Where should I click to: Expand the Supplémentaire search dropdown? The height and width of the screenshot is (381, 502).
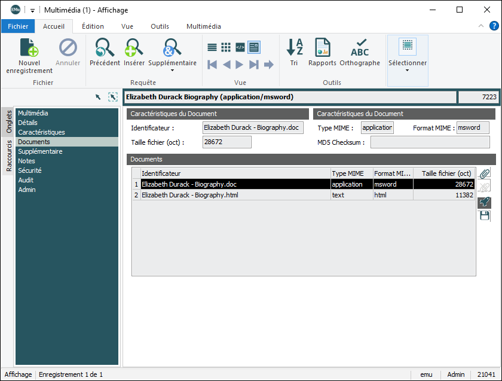click(172, 71)
